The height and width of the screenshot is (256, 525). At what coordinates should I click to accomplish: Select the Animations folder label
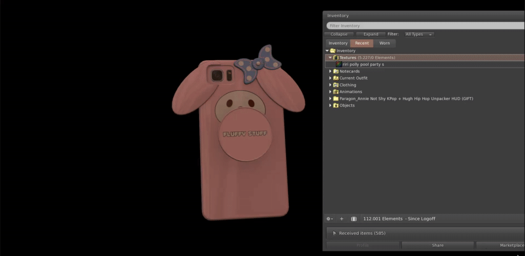(351, 92)
